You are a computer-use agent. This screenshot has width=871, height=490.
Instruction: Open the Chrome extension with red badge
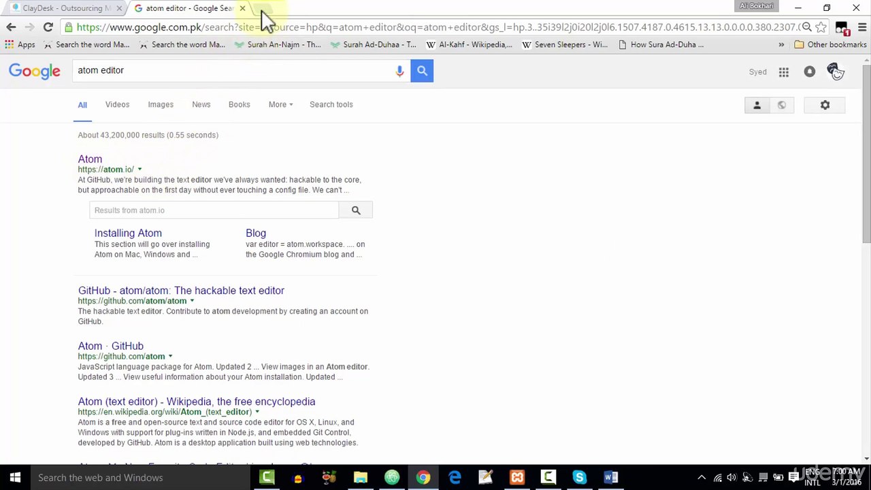842,29
